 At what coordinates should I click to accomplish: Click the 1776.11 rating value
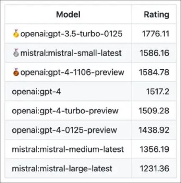click(156, 34)
